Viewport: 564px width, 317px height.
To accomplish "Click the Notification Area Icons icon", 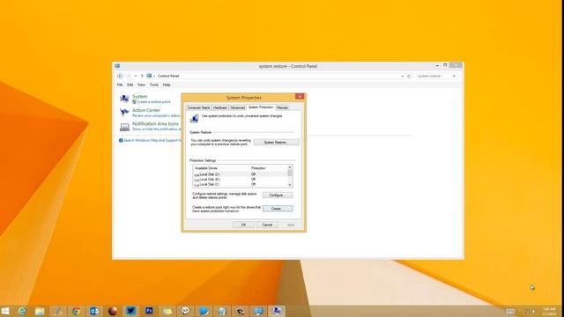I will click(124, 127).
